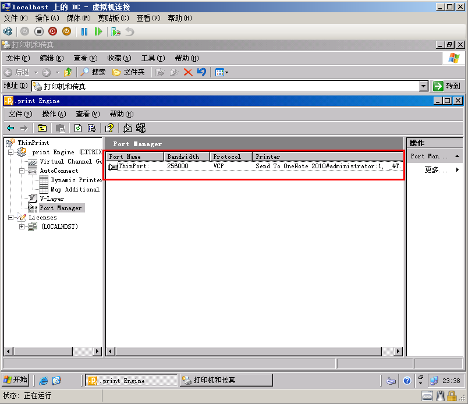Click the lock icon in VM status bar
The image size is (468, 404).
pyautogui.click(x=452, y=396)
